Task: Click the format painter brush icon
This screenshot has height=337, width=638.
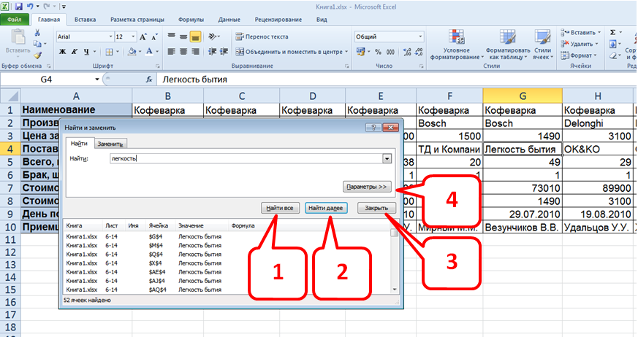Action: click(x=38, y=55)
